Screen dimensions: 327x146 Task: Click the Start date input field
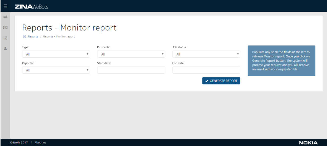(131, 70)
